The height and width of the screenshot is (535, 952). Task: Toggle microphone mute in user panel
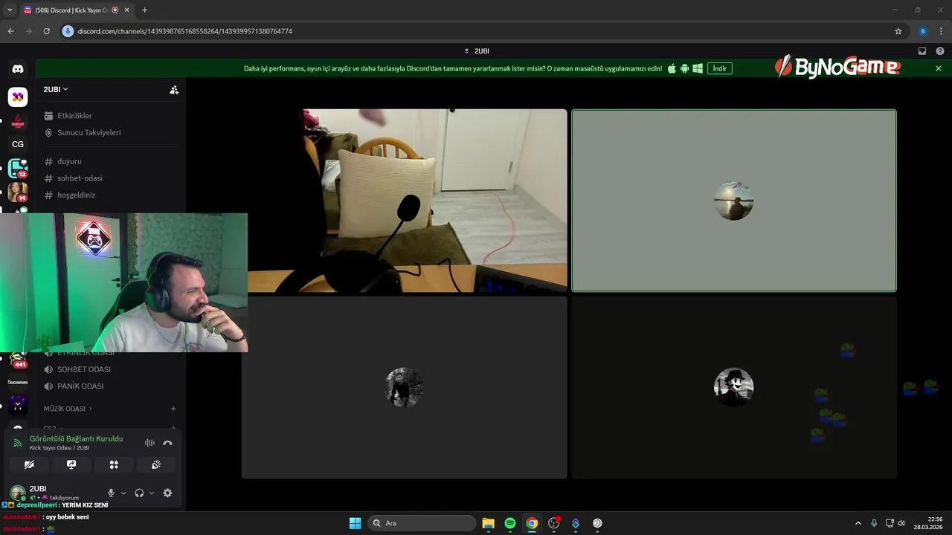point(111,493)
